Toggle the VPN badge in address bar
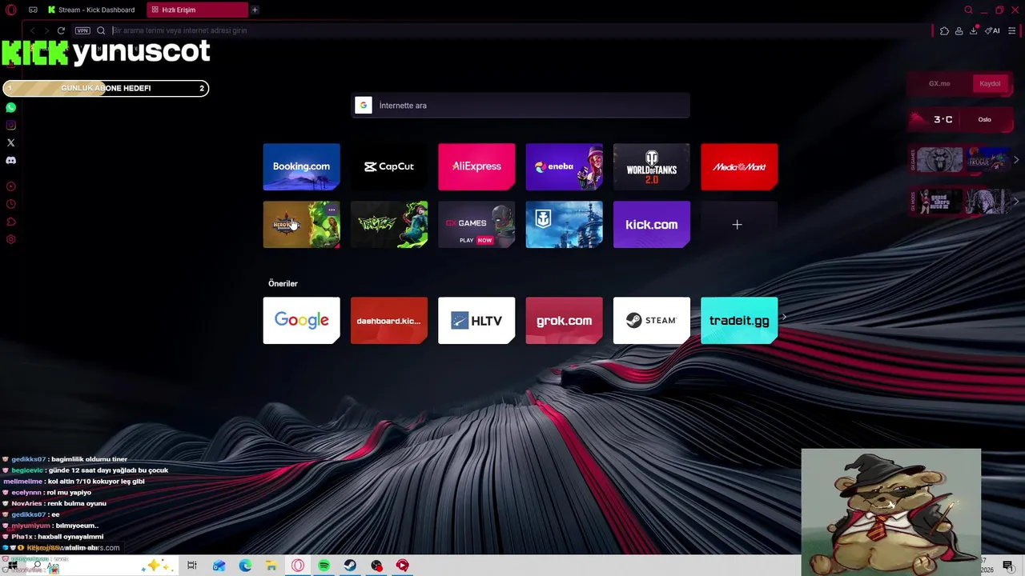This screenshot has height=576, width=1025. click(x=82, y=30)
